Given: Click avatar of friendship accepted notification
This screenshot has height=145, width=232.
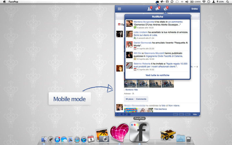Looking at the screenshot, I should pos(129,34).
